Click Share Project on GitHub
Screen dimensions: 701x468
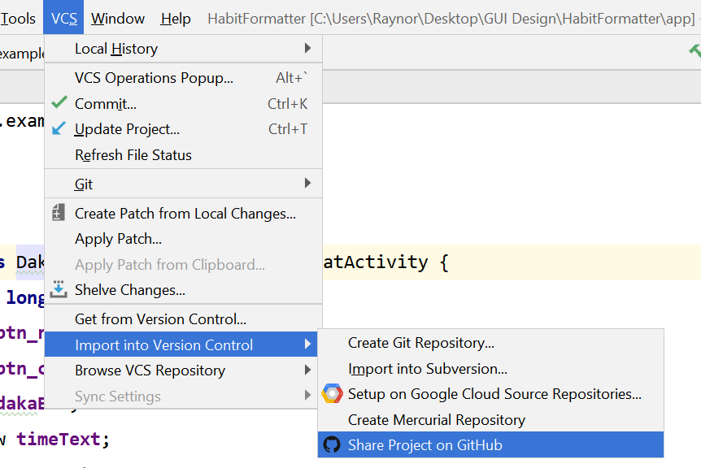tap(425, 445)
